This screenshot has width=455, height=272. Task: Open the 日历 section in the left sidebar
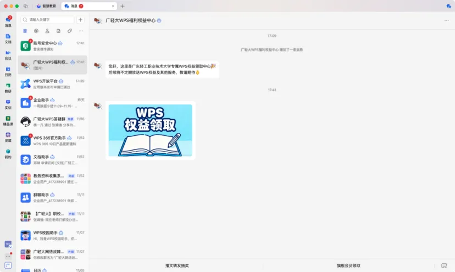(x=8, y=71)
